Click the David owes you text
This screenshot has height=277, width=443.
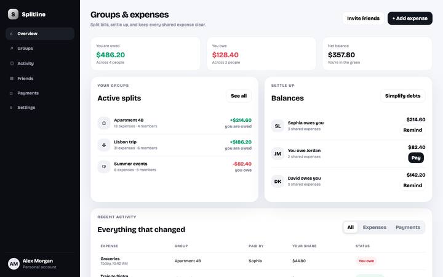pos(305,178)
